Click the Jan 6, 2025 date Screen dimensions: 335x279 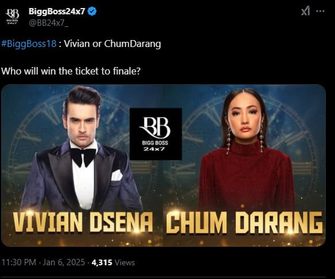[x=64, y=262]
